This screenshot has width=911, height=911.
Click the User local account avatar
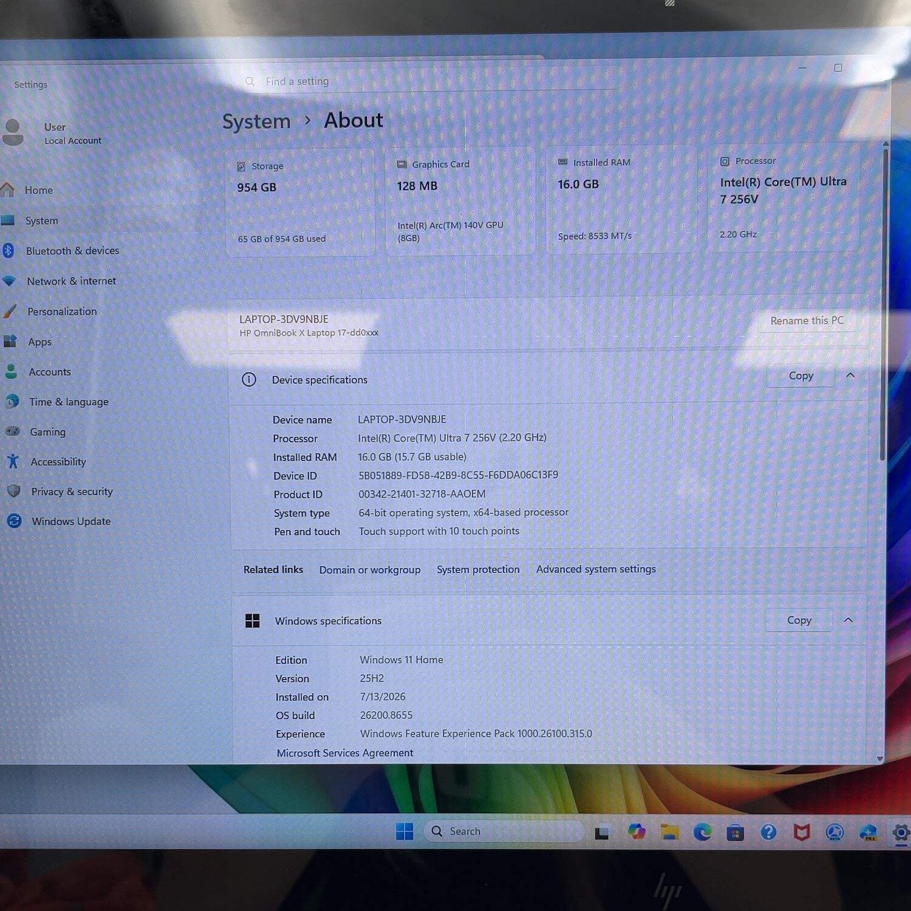(13, 132)
